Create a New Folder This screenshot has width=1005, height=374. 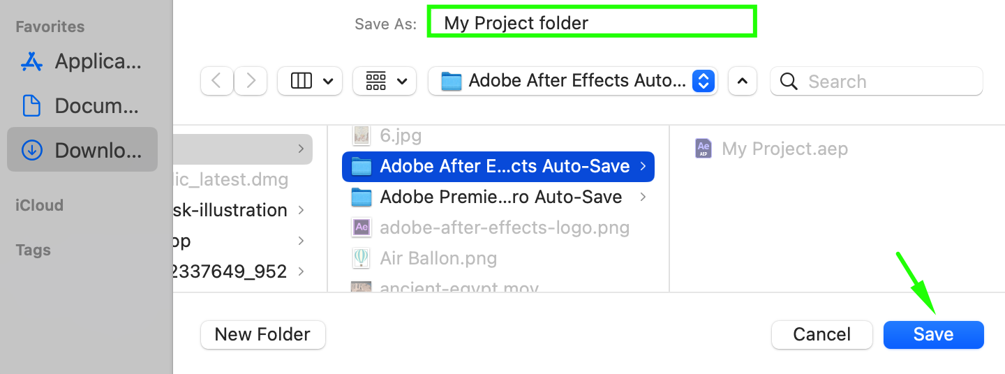263,335
